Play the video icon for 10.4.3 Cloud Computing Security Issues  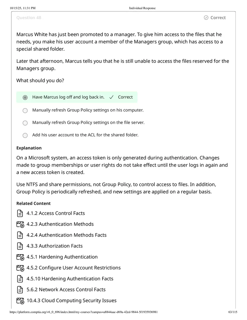pyautogui.click(x=20, y=301)
